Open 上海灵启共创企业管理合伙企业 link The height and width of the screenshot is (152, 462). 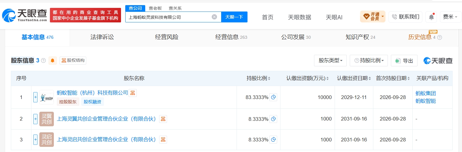(106, 140)
